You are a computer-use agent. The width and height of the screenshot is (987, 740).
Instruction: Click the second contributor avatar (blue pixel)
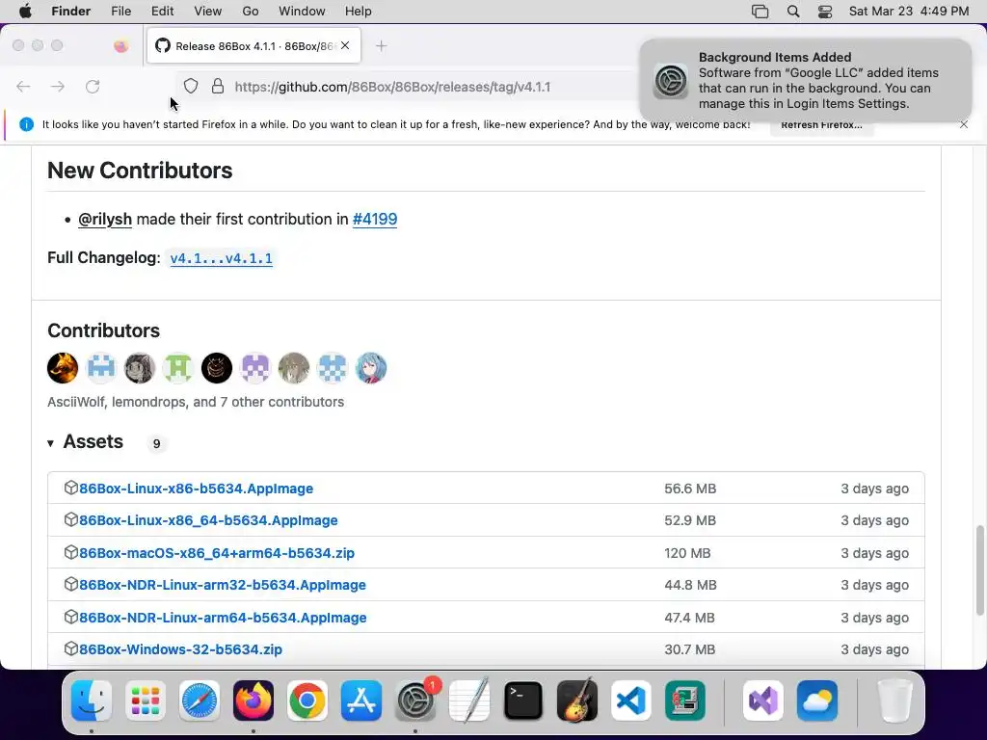pos(101,368)
